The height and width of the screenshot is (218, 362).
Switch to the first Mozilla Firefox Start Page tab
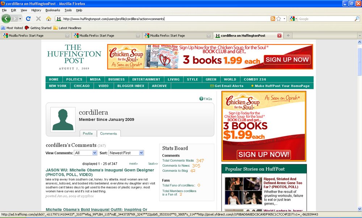36,35
